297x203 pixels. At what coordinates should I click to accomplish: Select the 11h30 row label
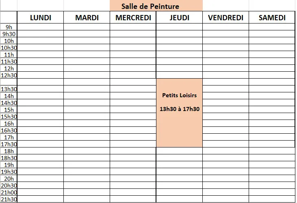coord(9,62)
